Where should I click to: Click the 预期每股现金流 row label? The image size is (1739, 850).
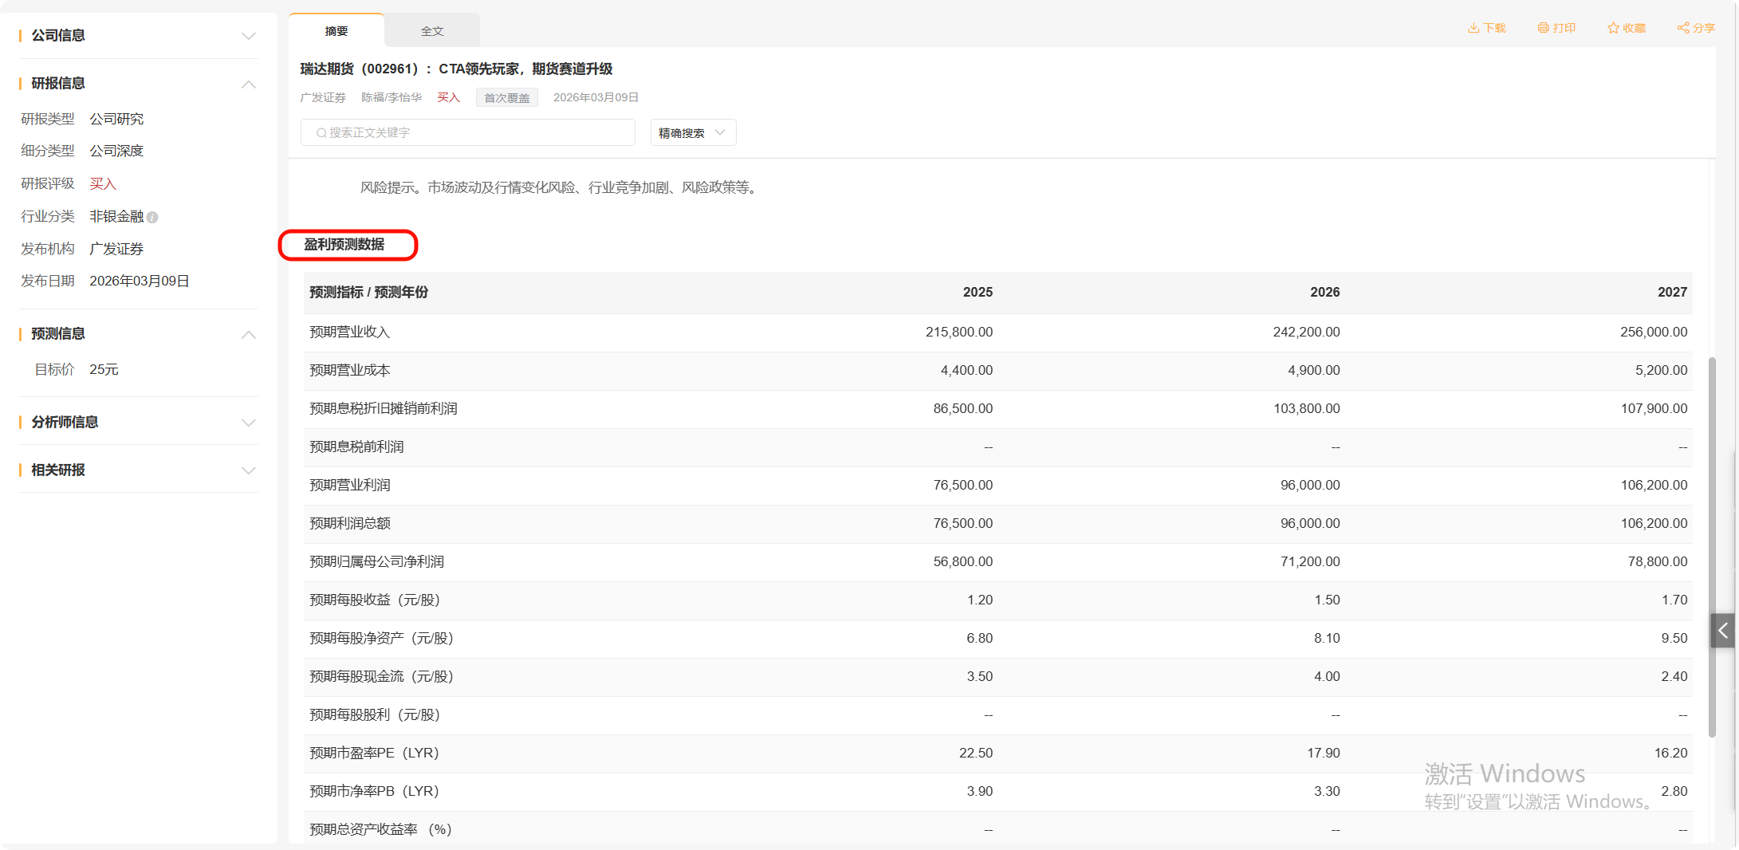point(382,676)
